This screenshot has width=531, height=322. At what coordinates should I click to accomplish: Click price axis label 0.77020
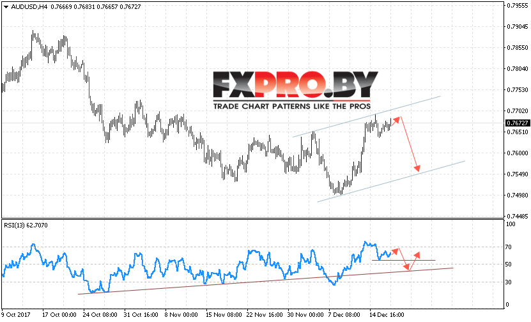[517, 111]
